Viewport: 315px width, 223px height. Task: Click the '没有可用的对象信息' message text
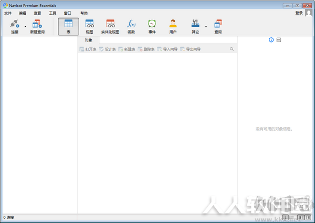click(x=274, y=129)
